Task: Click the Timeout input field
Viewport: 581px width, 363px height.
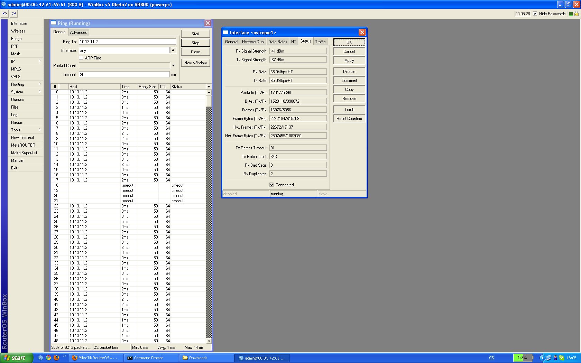Action: point(124,75)
